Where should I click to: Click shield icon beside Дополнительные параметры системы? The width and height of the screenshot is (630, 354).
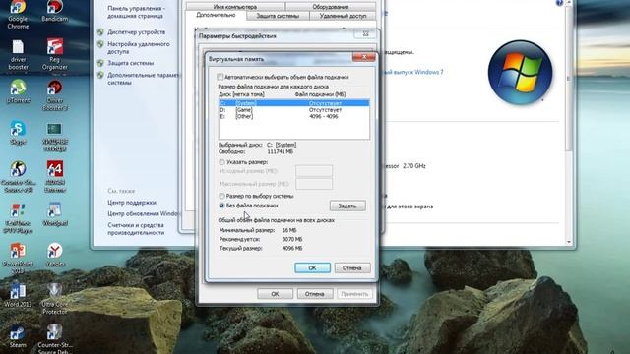(100, 75)
